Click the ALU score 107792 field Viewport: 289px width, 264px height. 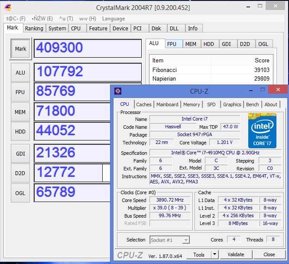click(x=88, y=72)
